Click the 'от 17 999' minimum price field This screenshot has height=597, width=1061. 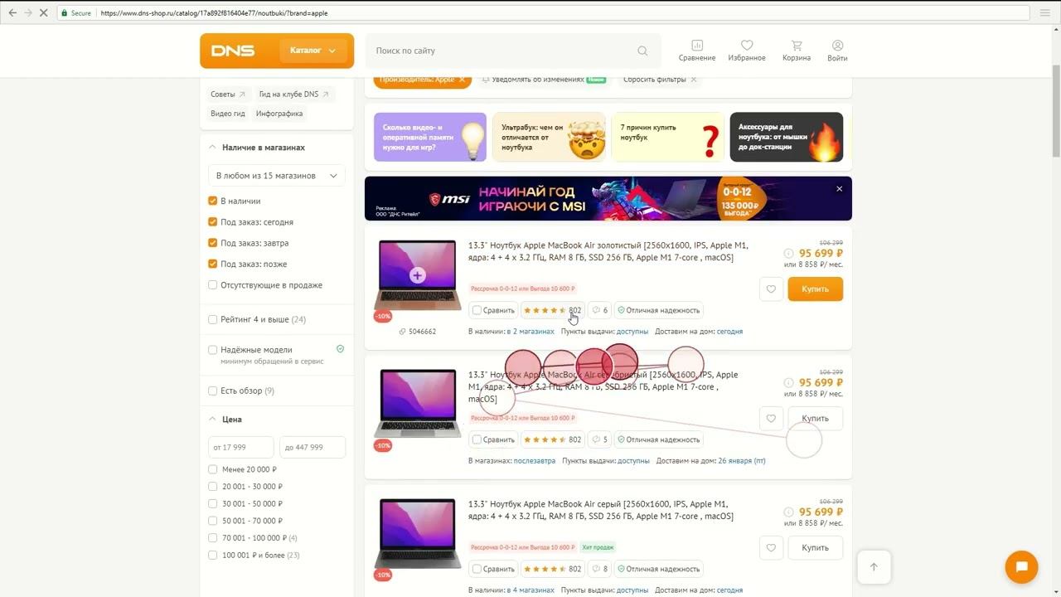pos(240,448)
